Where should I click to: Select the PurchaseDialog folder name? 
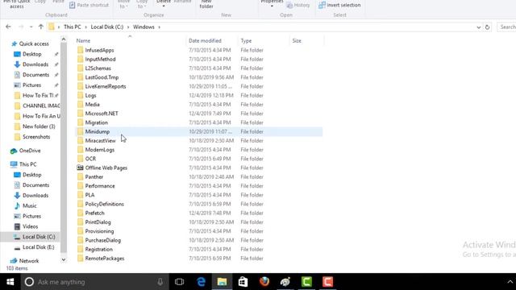[x=103, y=240]
